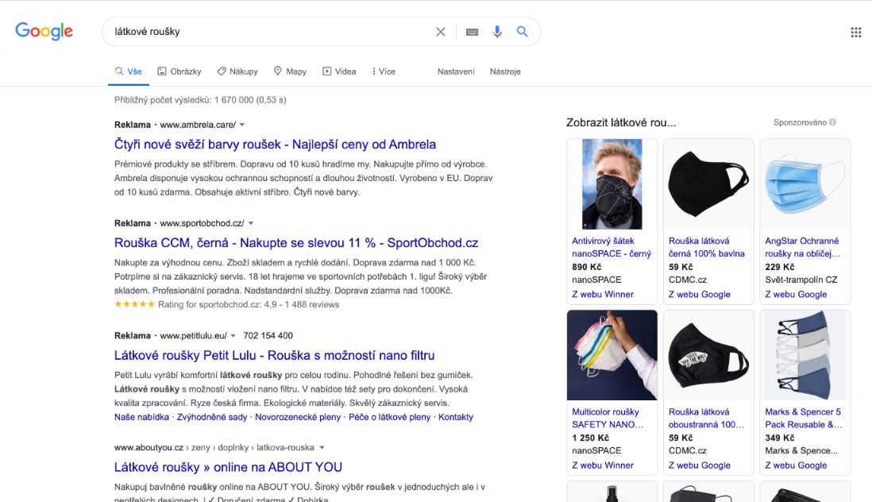
Task: Open the Mapy tab
Action: pos(291,71)
